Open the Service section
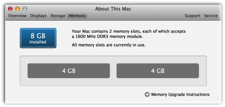Image resolution: width=225 pixels, height=107 pixels. click(x=211, y=16)
